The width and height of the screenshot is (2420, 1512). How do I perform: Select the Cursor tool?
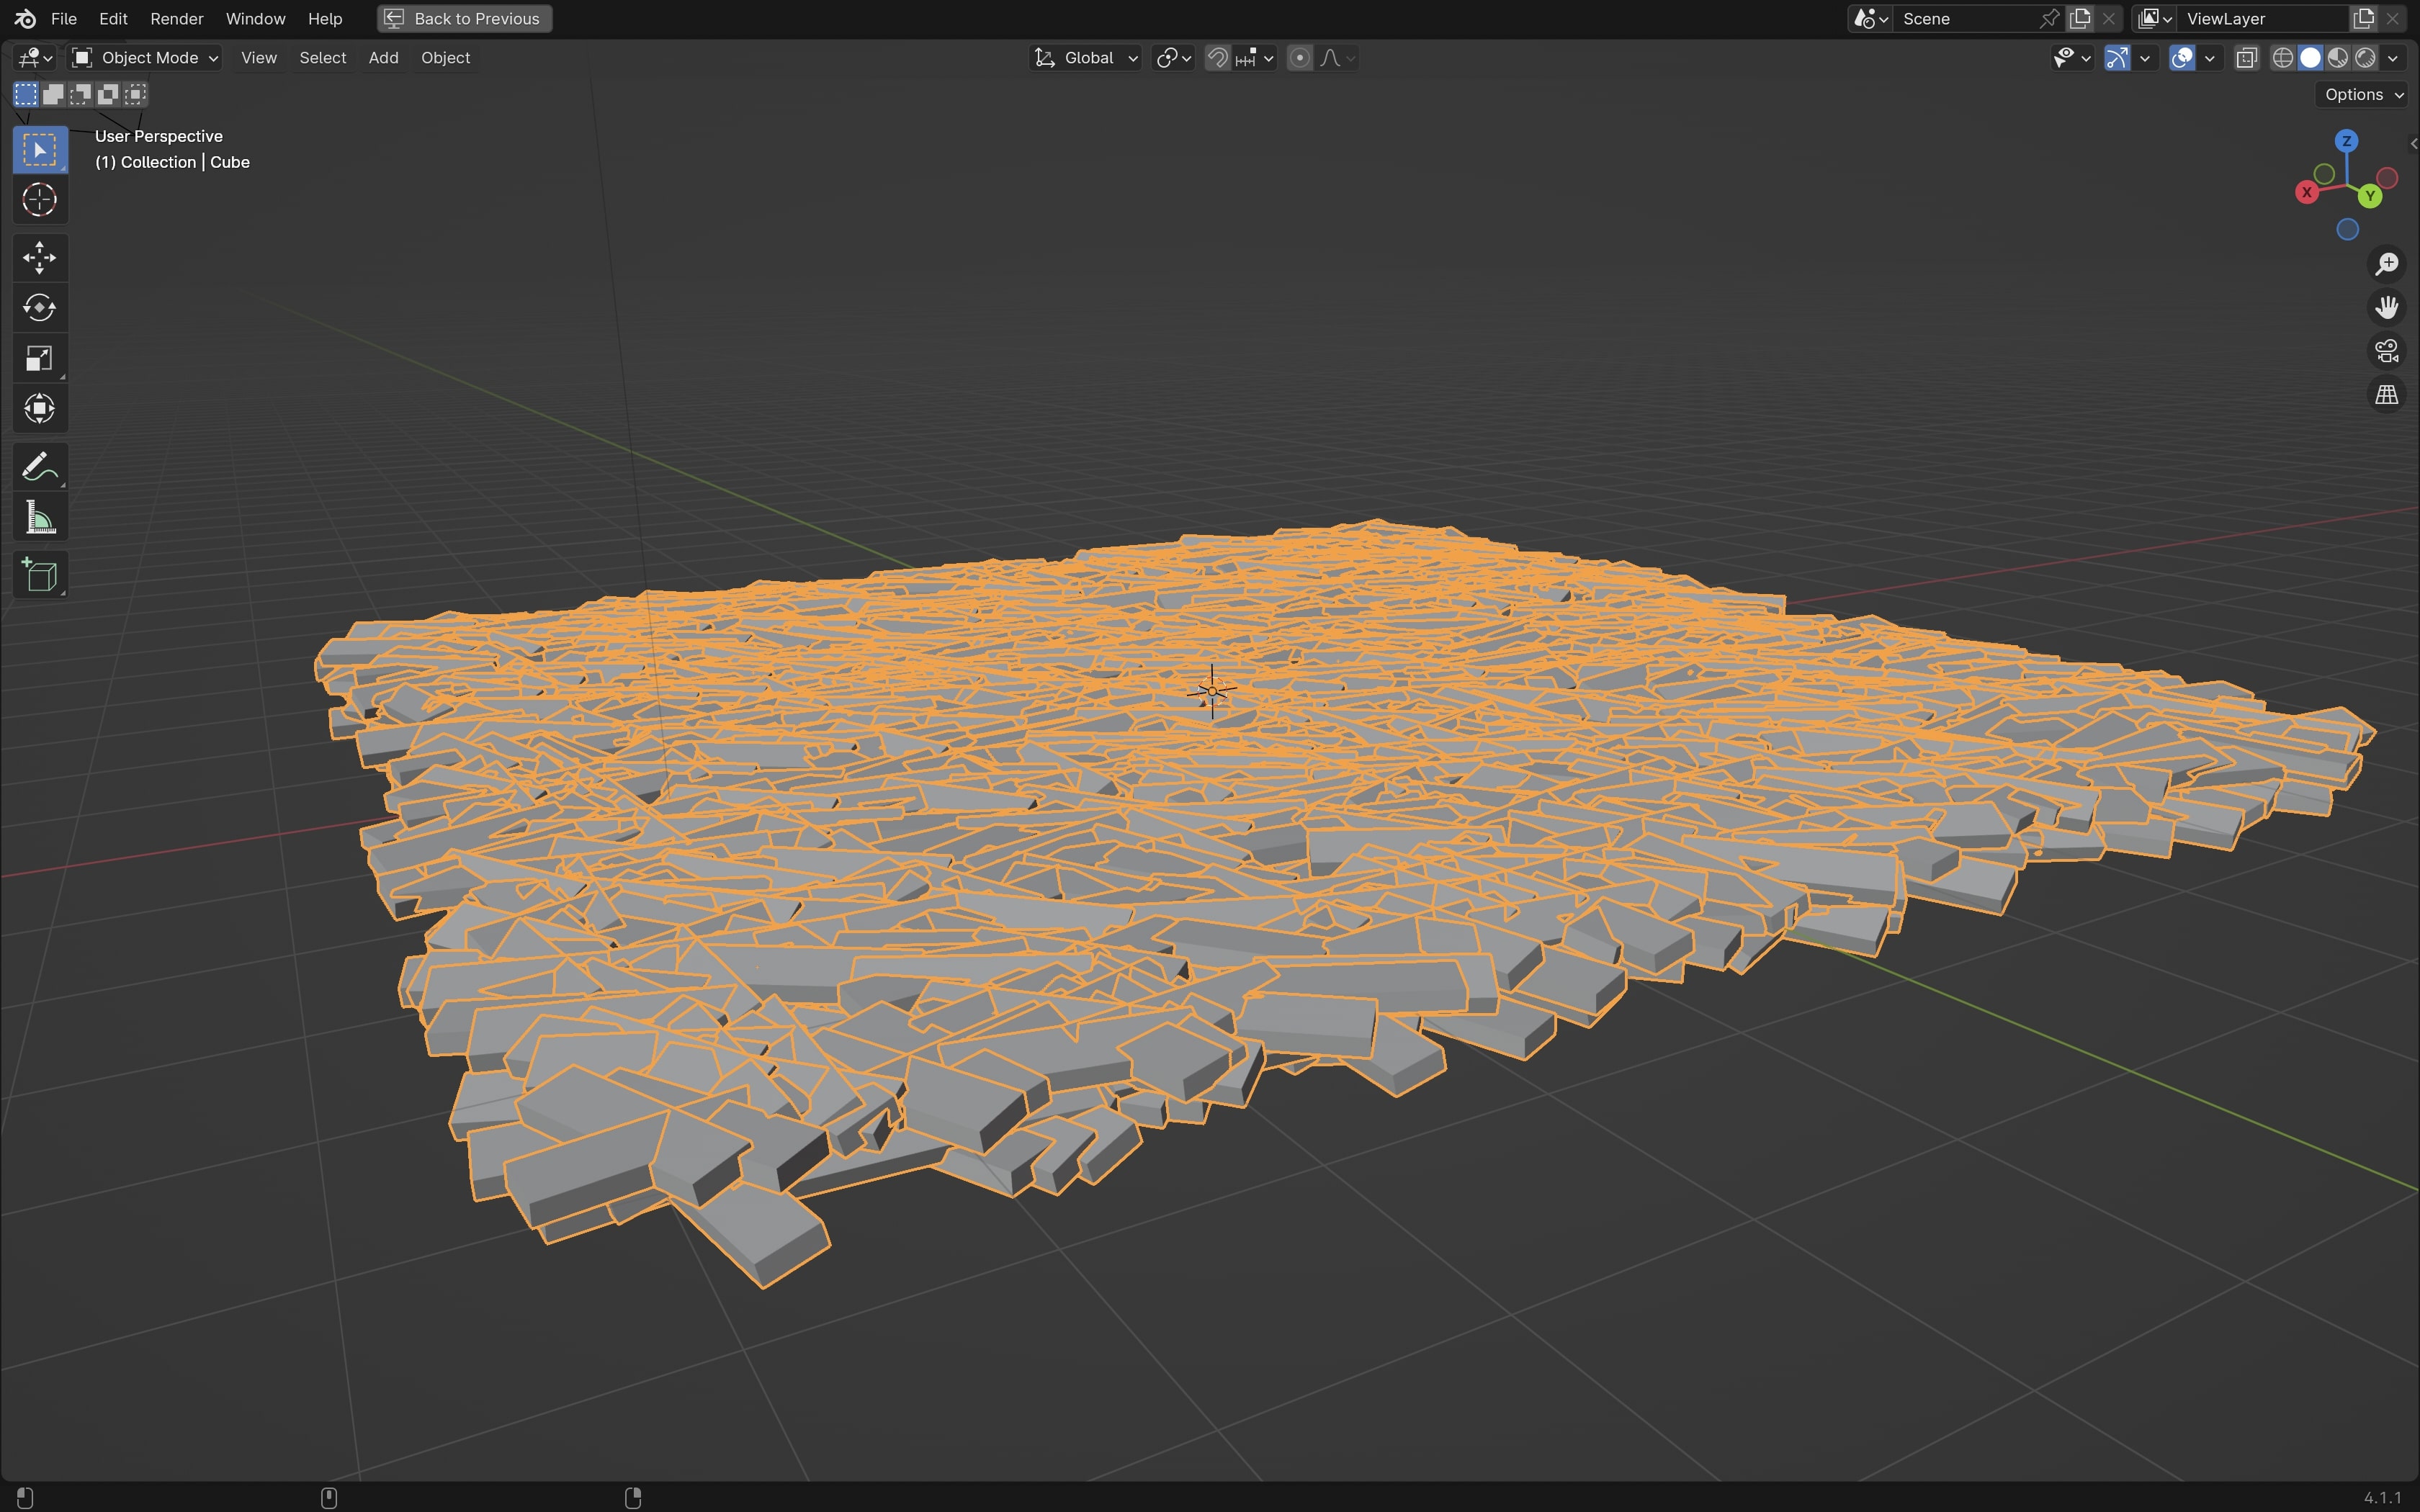39,200
